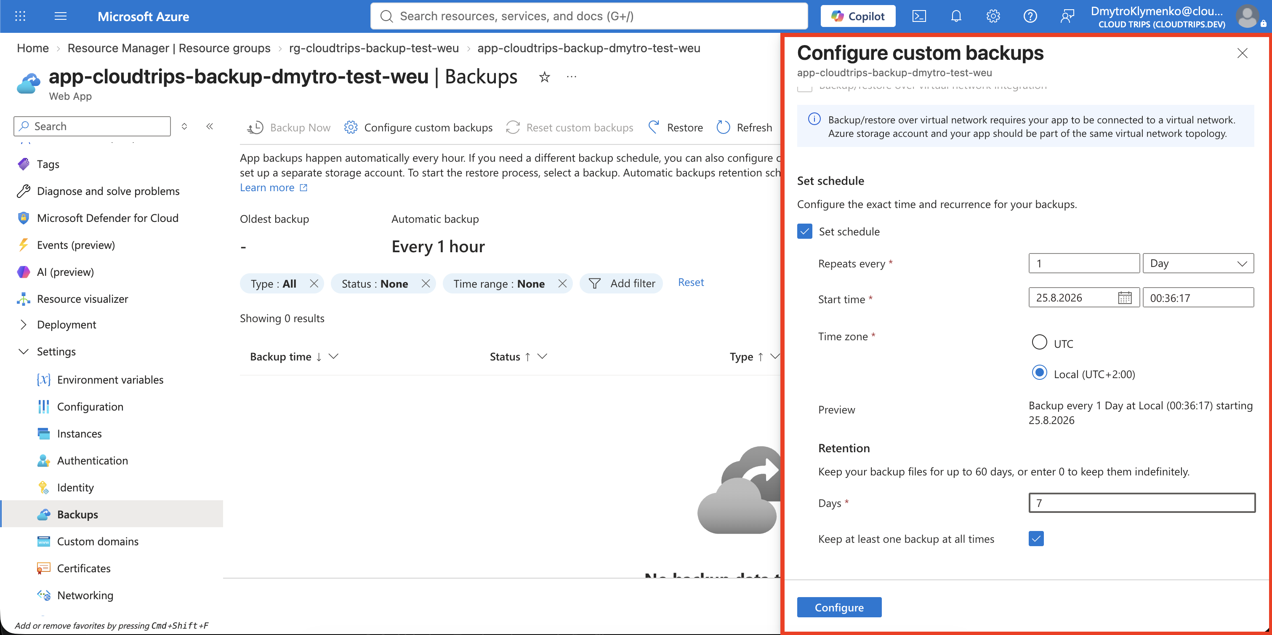Click the Repeats every number field
Screen dimensions: 1272x635
[1084, 263]
